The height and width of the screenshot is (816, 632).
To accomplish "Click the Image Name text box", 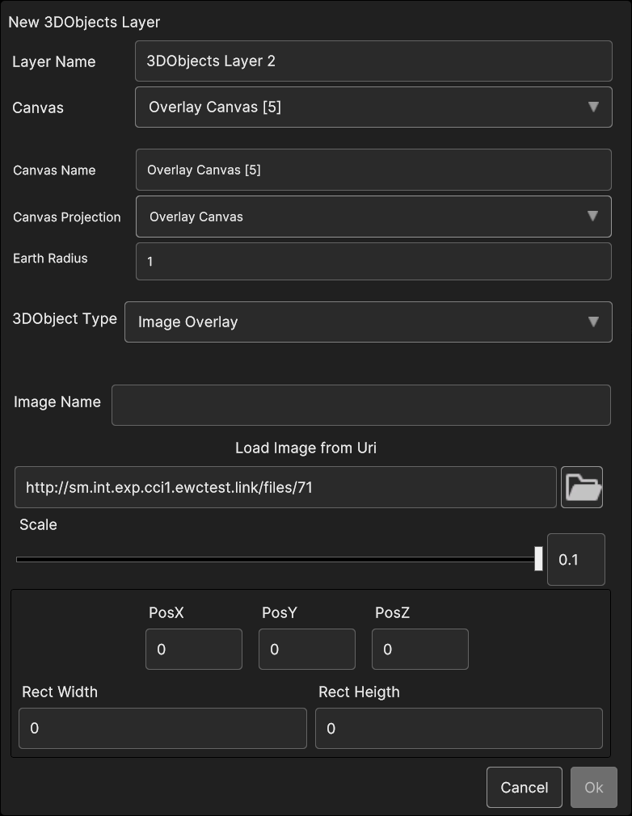I will point(360,405).
